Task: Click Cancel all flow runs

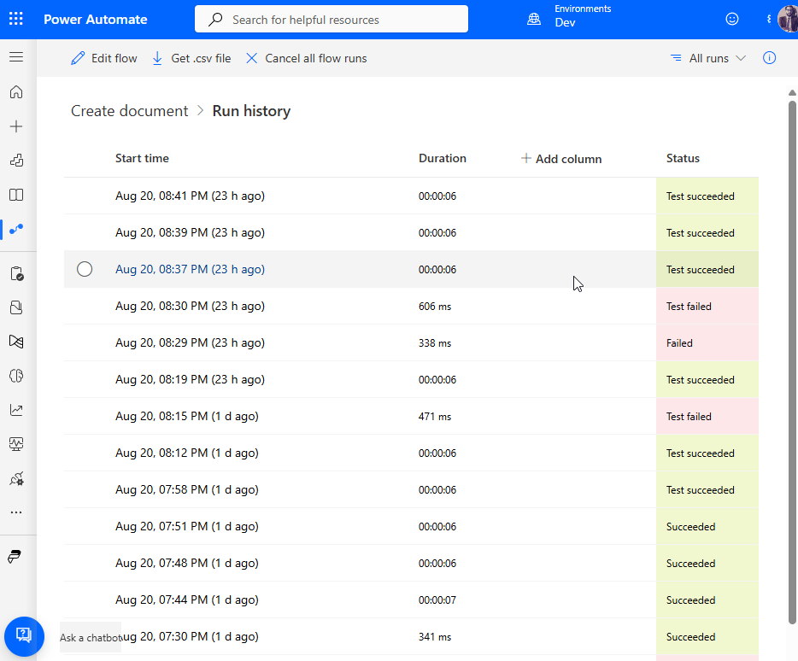Action: point(307,58)
